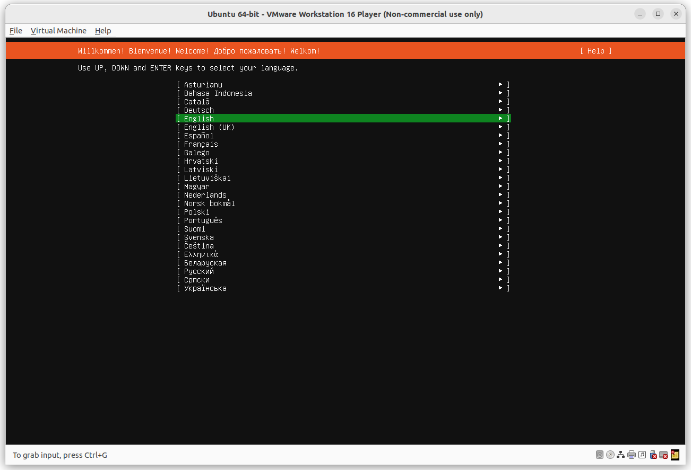Viewport: 691px width, 470px height.
Task: Select the Français language option
Action: [x=201, y=144]
